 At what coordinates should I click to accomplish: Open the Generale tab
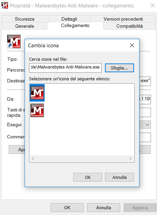[25, 26]
